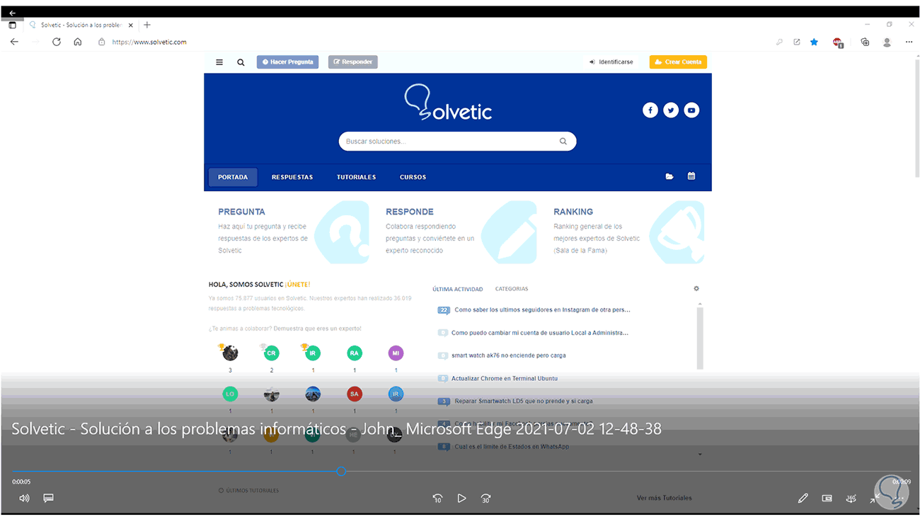Click the video seek slider handle
This screenshot has width=920, height=519.
(341, 472)
